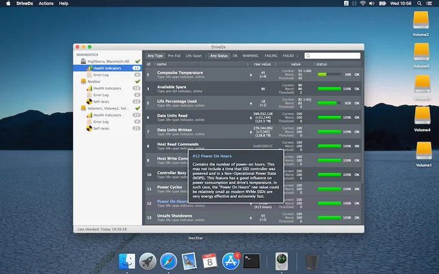This screenshot has height=274, width=439.
Task: Select the HighSierra, Macintosh HD drive icon
Action: 83,61
